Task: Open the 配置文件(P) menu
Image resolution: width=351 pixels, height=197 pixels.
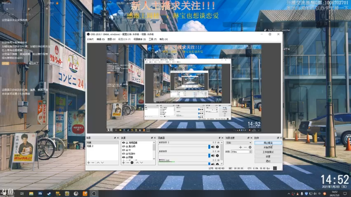Action: pos(124,39)
